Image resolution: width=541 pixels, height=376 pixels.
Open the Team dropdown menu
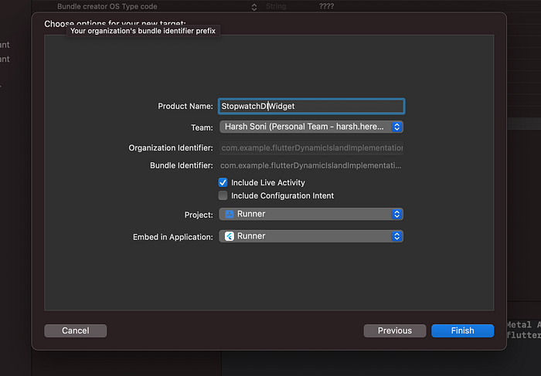click(311, 127)
